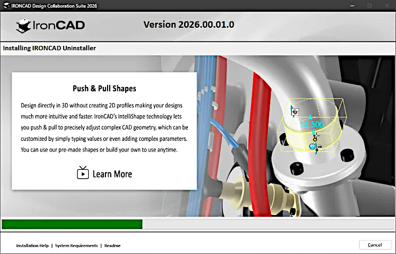Open the System Requirements link
Screen dimensions: 396x254
click(x=77, y=245)
